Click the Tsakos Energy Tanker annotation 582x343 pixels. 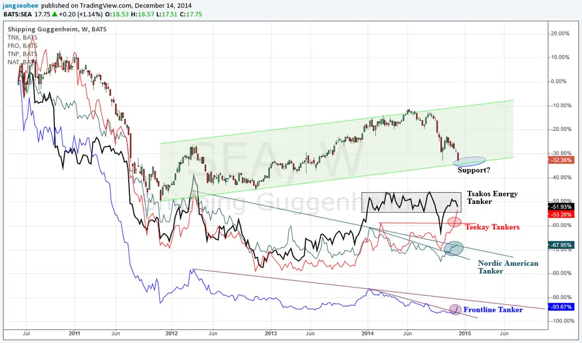click(x=492, y=198)
